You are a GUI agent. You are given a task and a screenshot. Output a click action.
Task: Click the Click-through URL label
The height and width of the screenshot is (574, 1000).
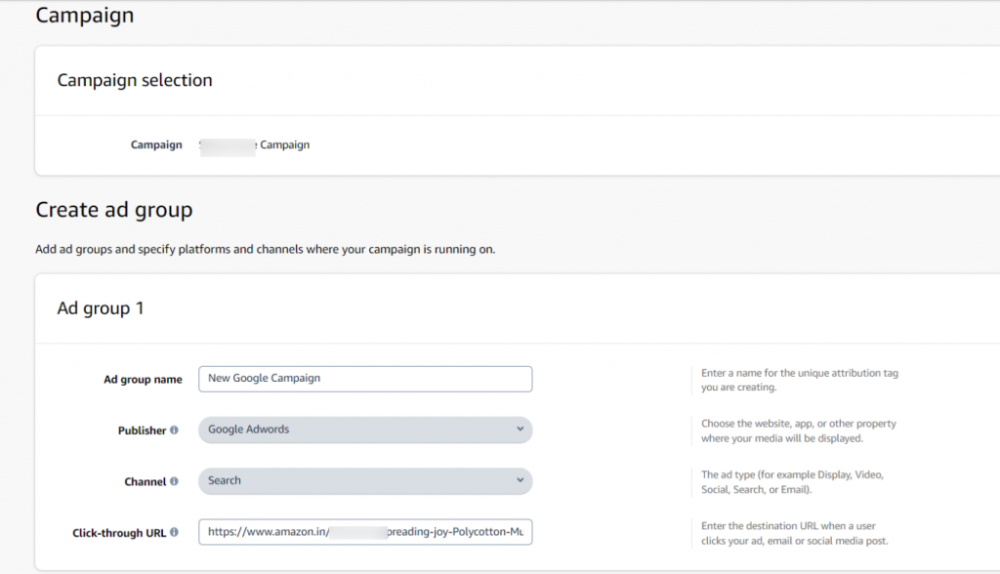click(x=118, y=533)
